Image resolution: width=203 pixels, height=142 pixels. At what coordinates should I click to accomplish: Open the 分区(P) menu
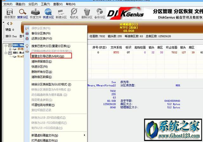tap(33, 4)
